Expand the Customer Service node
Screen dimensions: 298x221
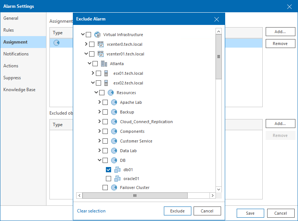100,141
